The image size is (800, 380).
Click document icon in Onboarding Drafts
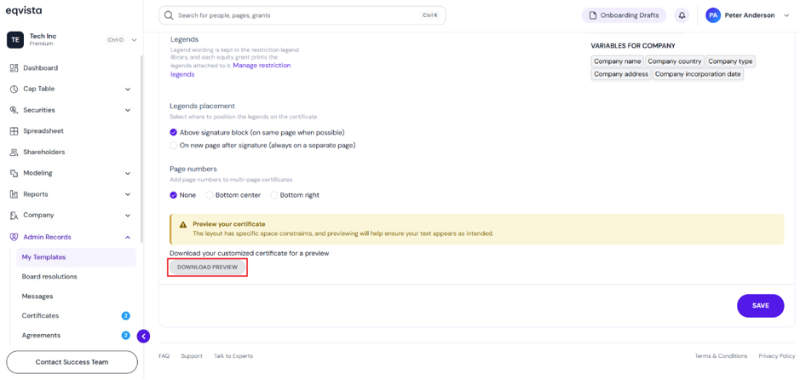(593, 15)
